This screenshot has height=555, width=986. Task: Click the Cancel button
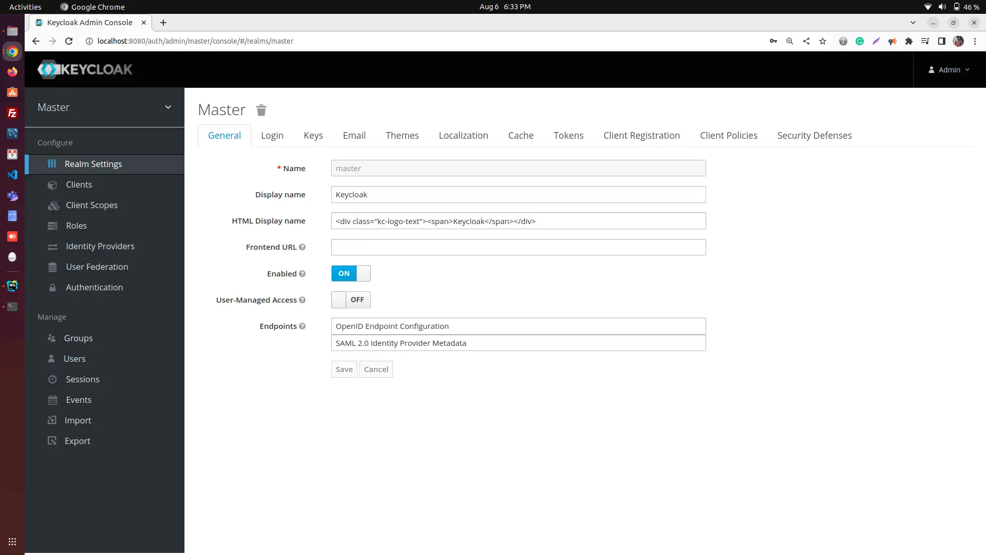click(x=376, y=369)
